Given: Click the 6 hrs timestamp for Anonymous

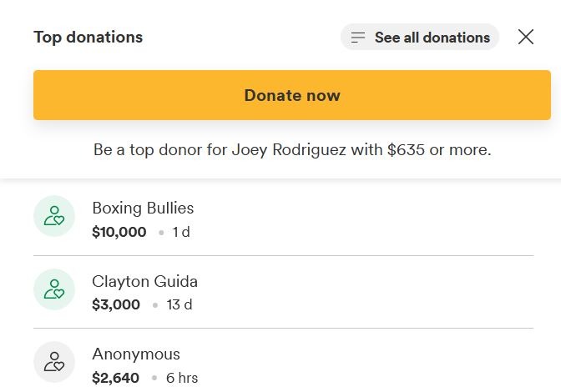Looking at the screenshot, I should click(182, 378).
